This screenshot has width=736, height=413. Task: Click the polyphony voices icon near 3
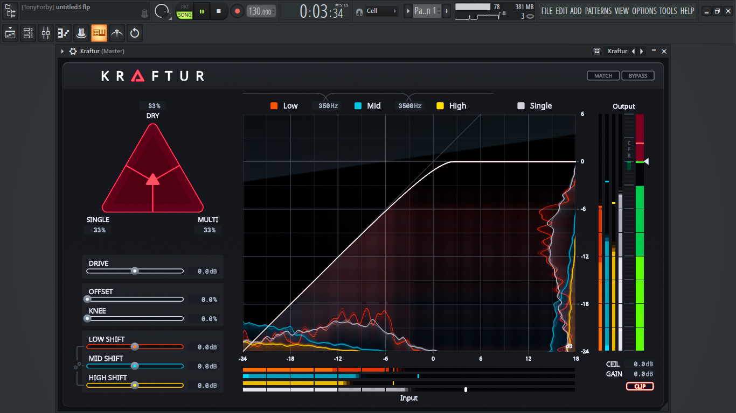pyautogui.click(x=530, y=16)
